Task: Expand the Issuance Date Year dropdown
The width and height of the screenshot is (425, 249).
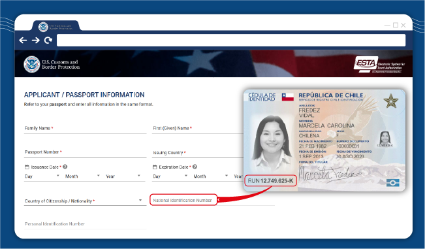Action: click(123, 176)
